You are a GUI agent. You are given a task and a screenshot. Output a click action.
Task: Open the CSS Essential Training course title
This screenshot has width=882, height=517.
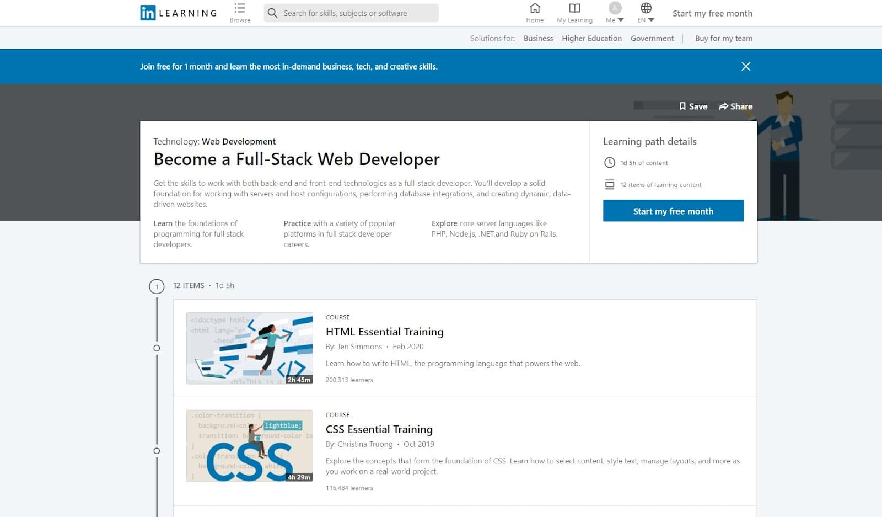coord(379,429)
